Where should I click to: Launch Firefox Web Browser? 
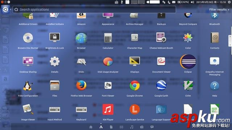pyautogui.click(x=81, y=85)
